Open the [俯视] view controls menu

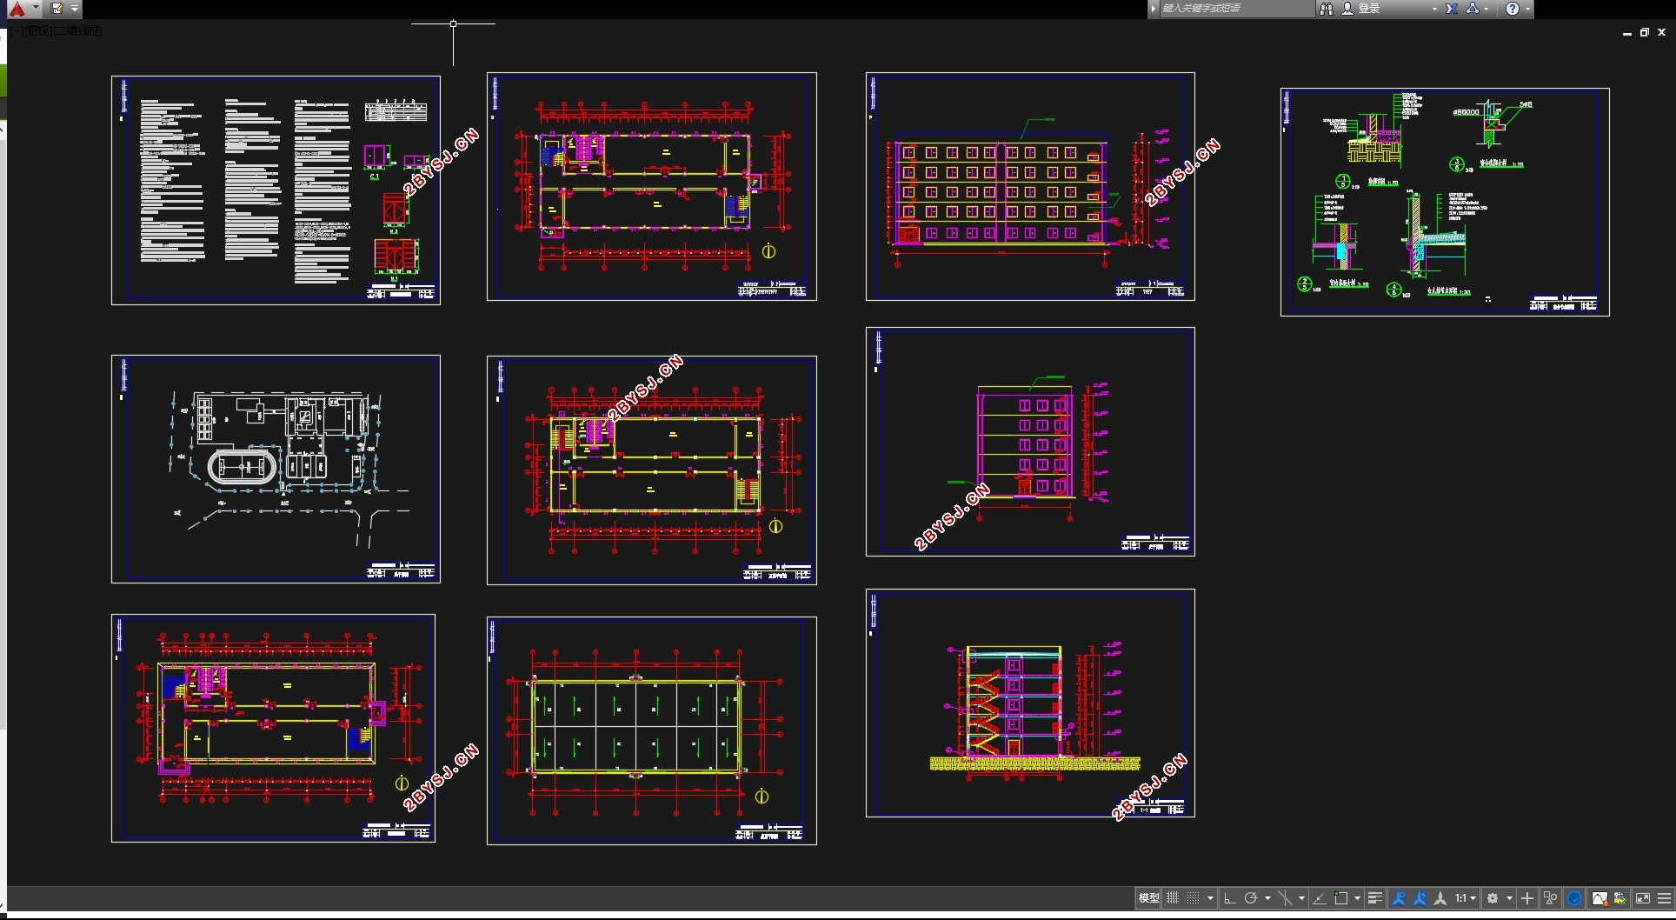click(x=39, y=31)
